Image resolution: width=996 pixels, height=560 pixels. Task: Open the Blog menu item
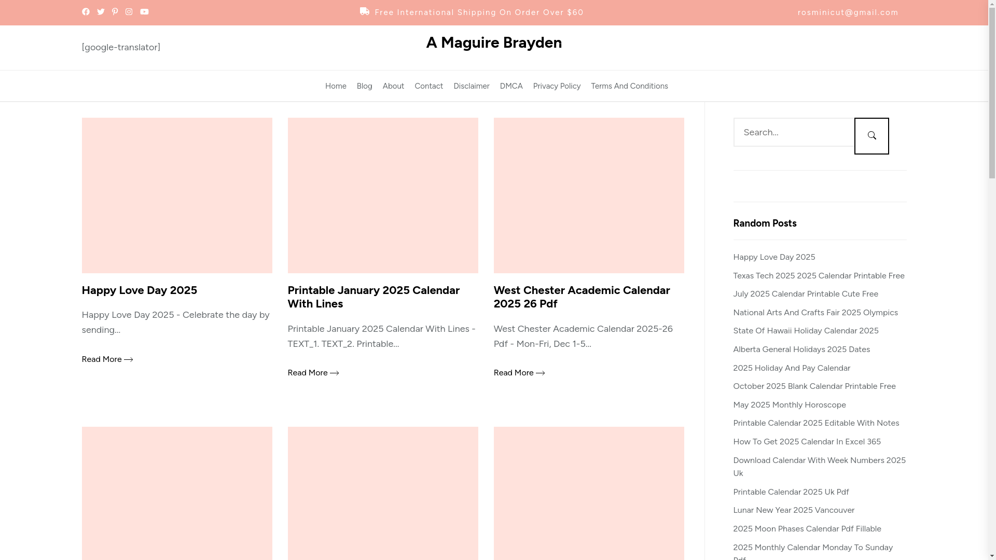point(364,86)
